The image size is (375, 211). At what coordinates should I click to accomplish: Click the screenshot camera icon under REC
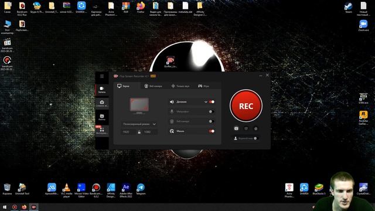[x=236, y=128]
